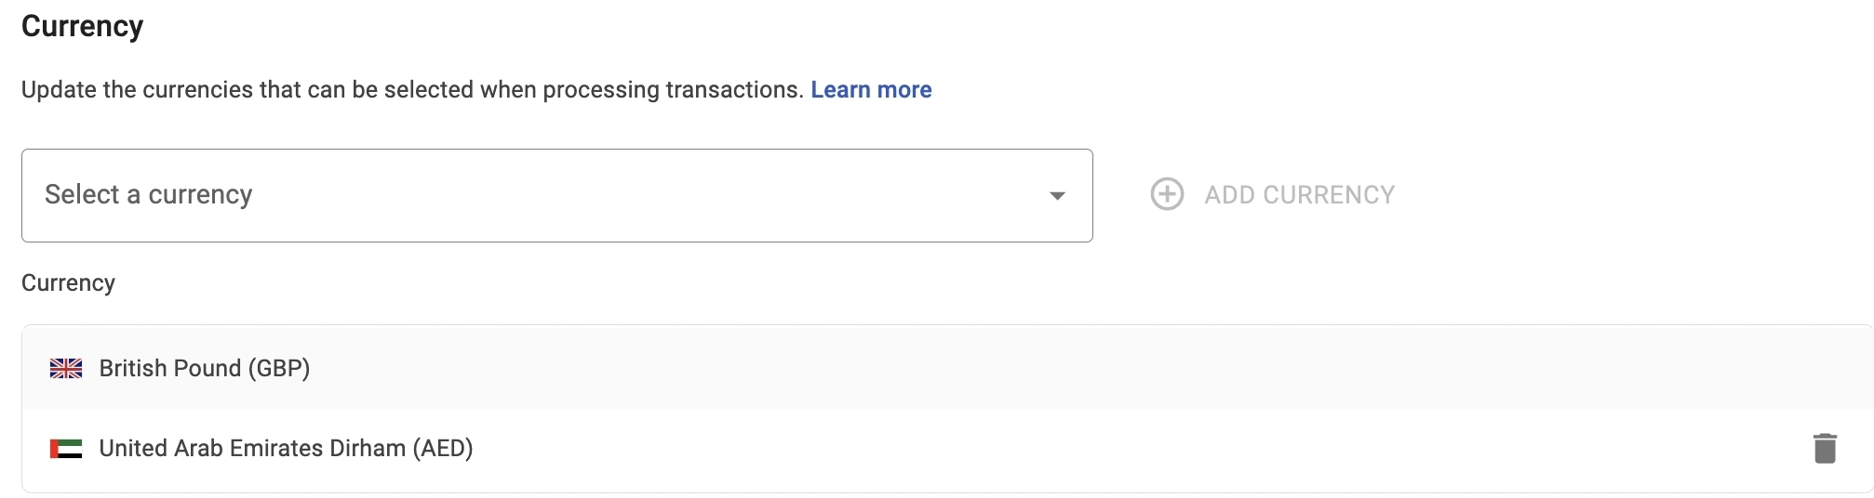Click 'processing transactions' in the description
This screenshot has height=498, width=1874.
click(x=672, y=89)
